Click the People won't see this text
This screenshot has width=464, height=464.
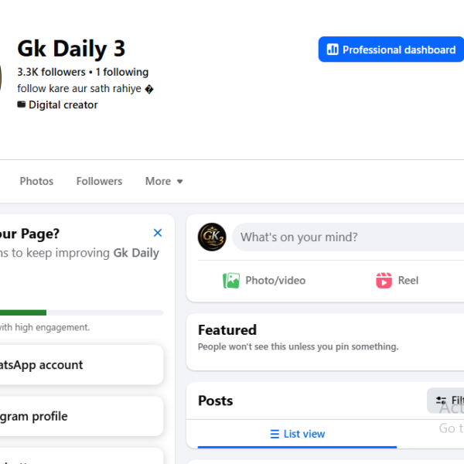point(299,346)
